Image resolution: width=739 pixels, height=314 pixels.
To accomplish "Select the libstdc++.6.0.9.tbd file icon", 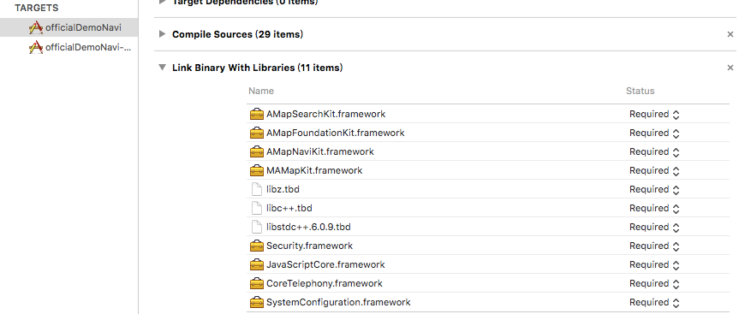I will pyautogui.click(x=256, y=227).
